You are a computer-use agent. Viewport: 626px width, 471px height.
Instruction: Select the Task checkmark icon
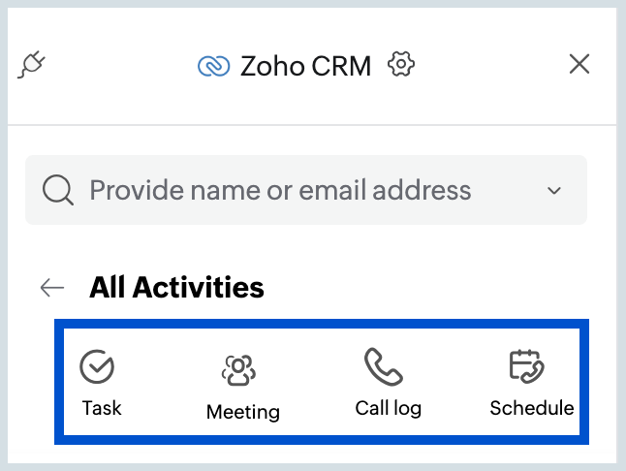point(97,366)
